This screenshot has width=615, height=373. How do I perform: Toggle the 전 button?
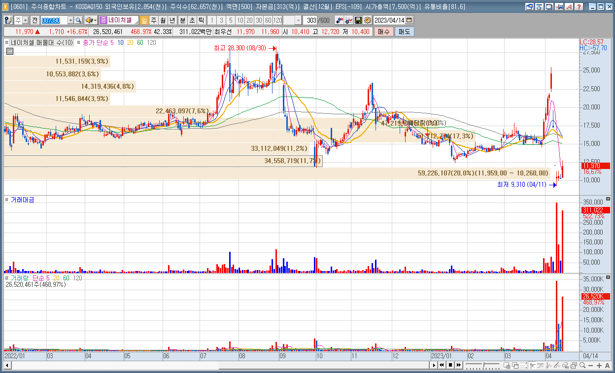click(35, 20)
